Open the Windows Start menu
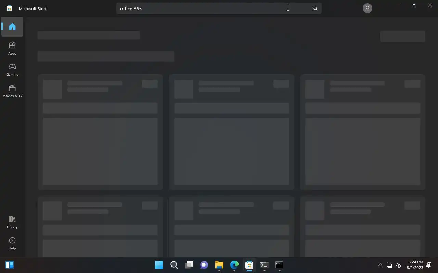 point(159,265)
